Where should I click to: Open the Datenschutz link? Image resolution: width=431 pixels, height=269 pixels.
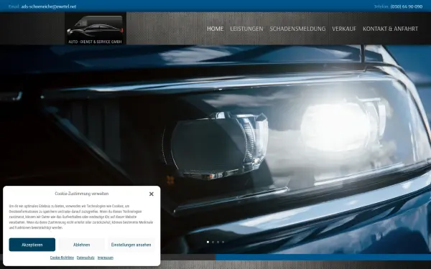85,258
